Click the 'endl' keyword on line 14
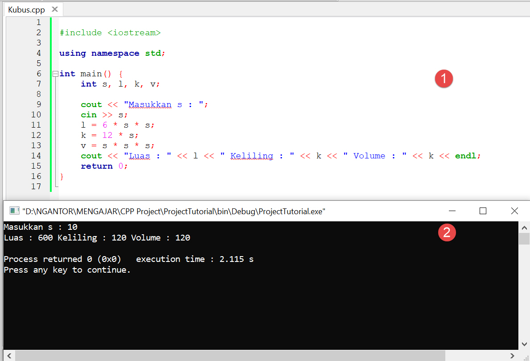This screenshot has width=530, height=361. click(465, 156)
